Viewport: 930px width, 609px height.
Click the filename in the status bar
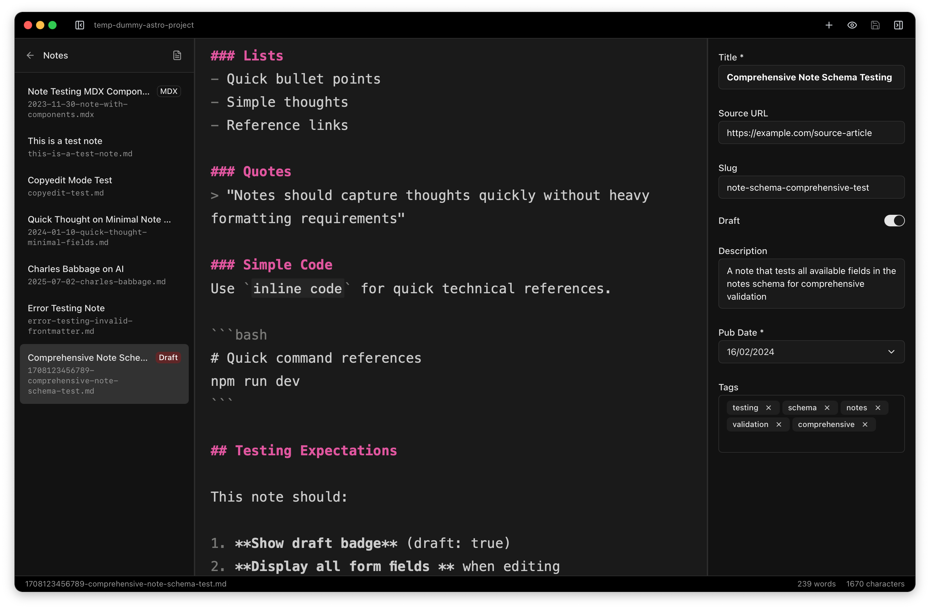tap(126, 584)
